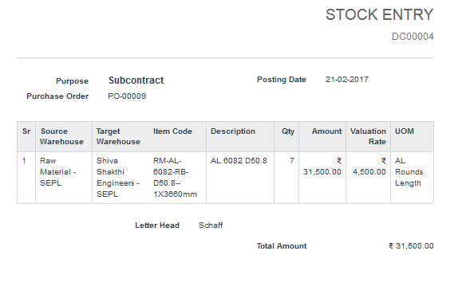Click the Target Warehouse column header
Screen dimensions: 470x298
click(118, 136)
